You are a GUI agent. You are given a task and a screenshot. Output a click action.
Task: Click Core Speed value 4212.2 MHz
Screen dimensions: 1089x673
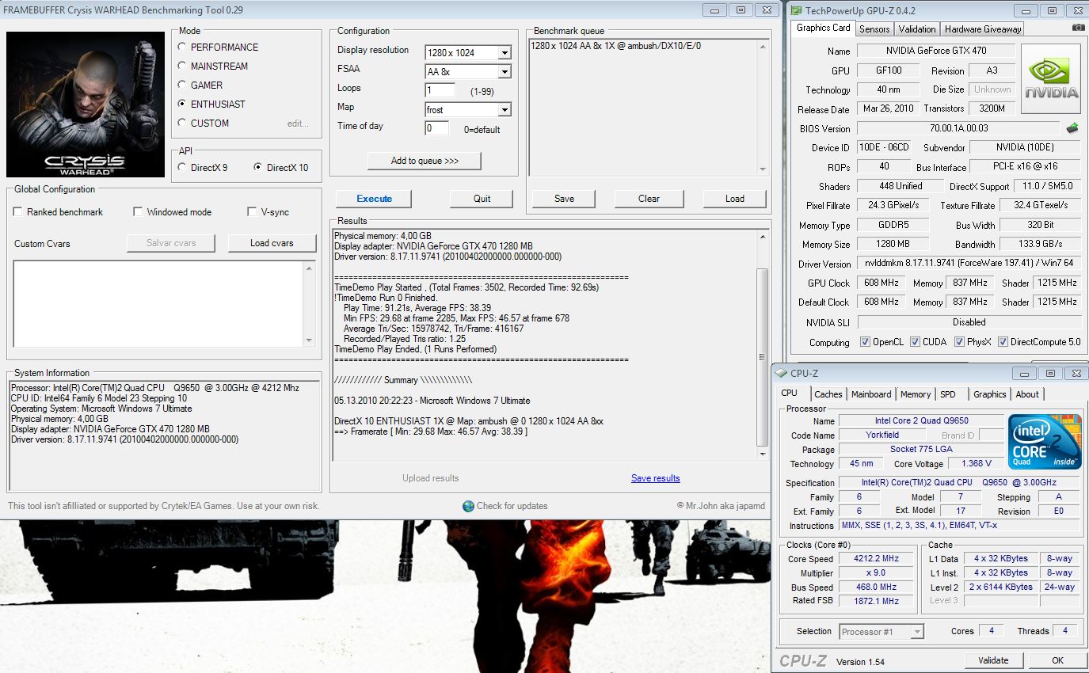[x=875, y=559]
